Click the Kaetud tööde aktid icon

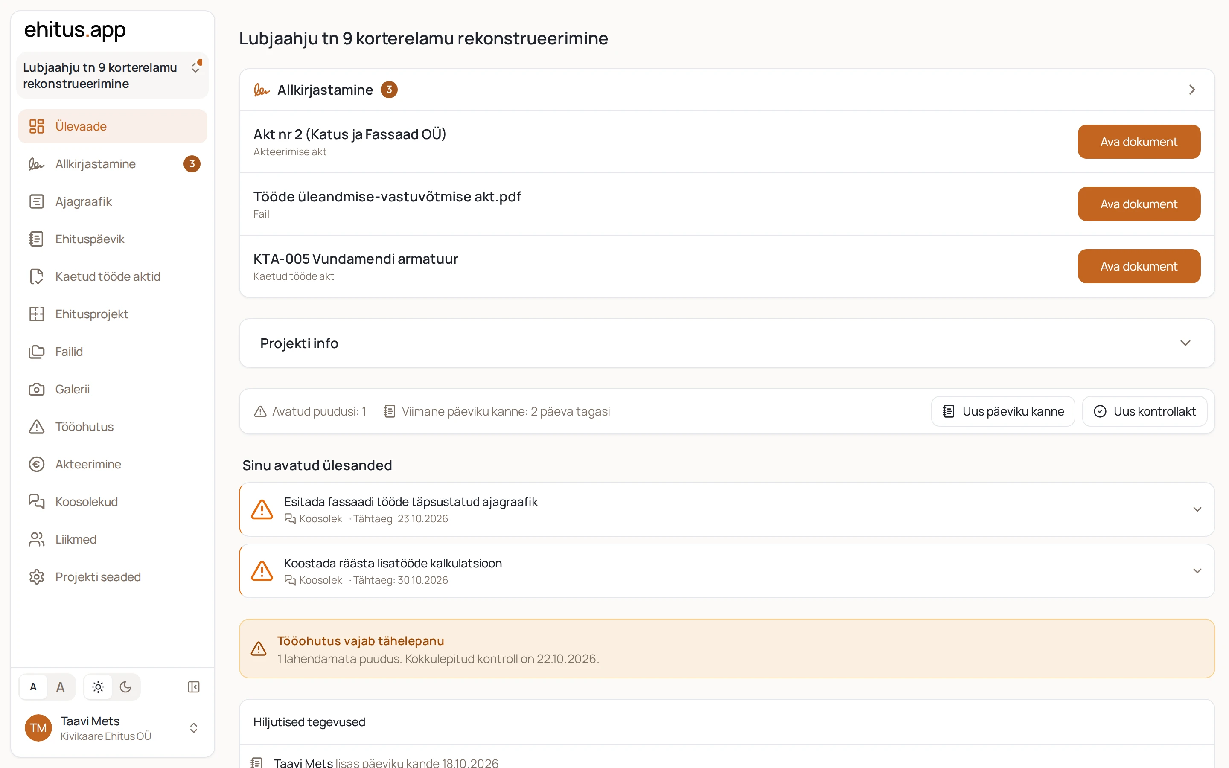37,276
